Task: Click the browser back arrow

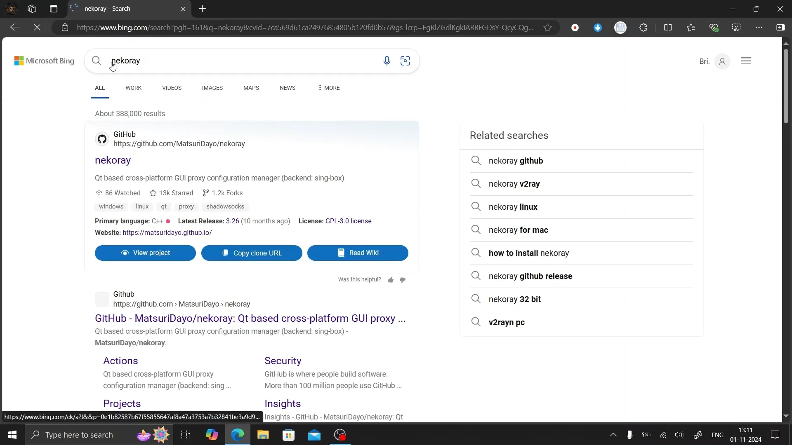Action: coord(14,27)
